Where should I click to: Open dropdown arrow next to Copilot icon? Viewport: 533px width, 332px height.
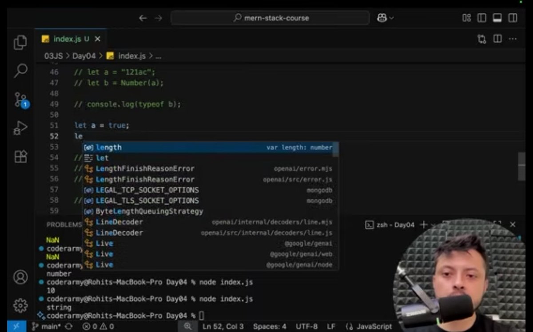tap(391, 18)
